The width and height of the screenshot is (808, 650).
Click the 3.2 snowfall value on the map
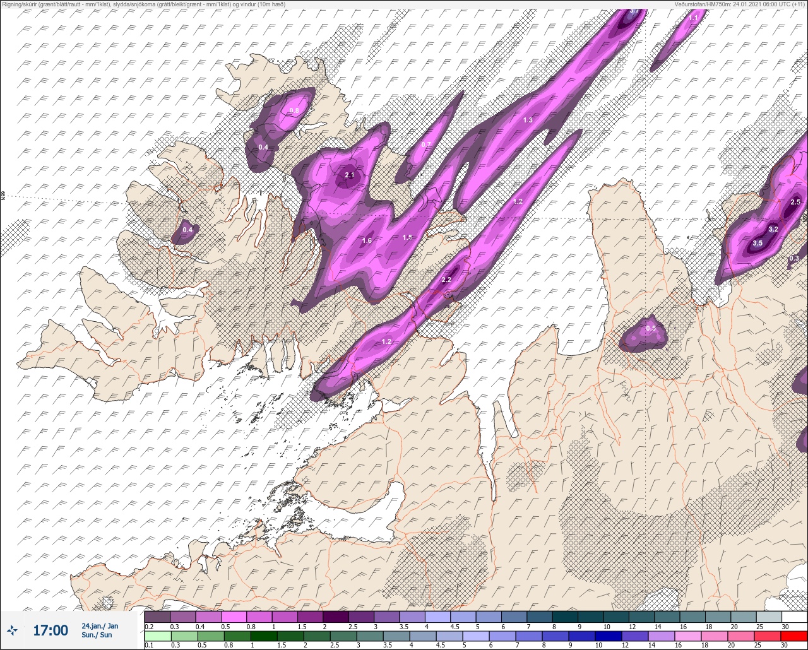pyautogui.click(x=773, y=229)
